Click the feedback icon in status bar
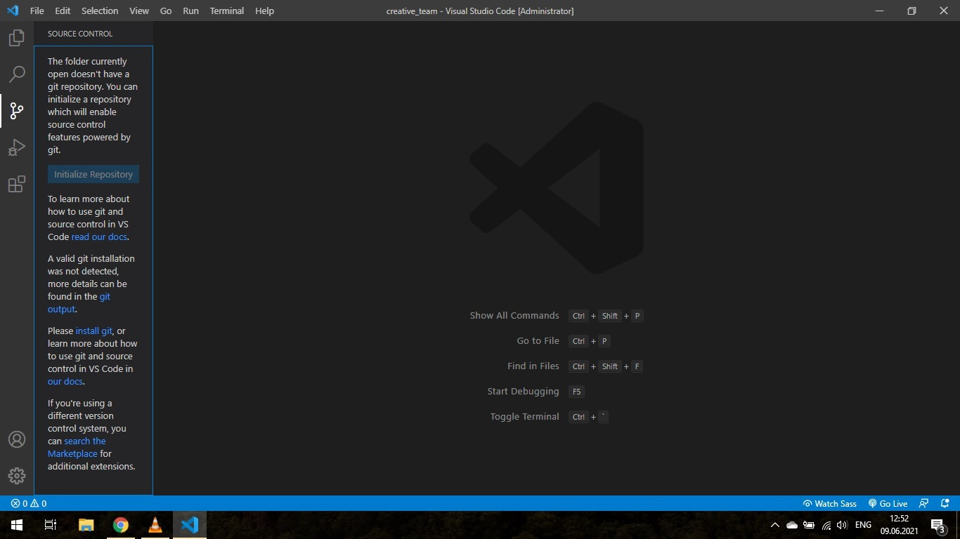The width and height of the screenshot is (960, 539). tap(924, 503)
